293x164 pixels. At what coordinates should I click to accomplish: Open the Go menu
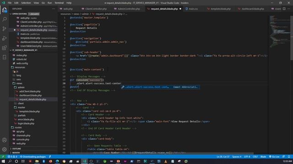coord(43,3)
